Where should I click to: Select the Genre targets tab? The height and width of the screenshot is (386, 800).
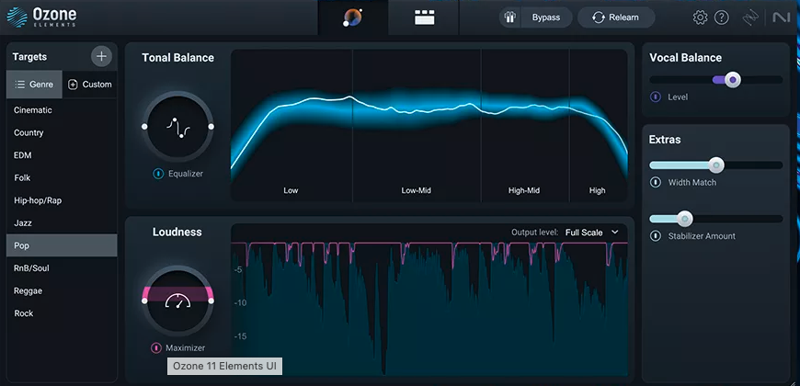click(x=34, y=85)
